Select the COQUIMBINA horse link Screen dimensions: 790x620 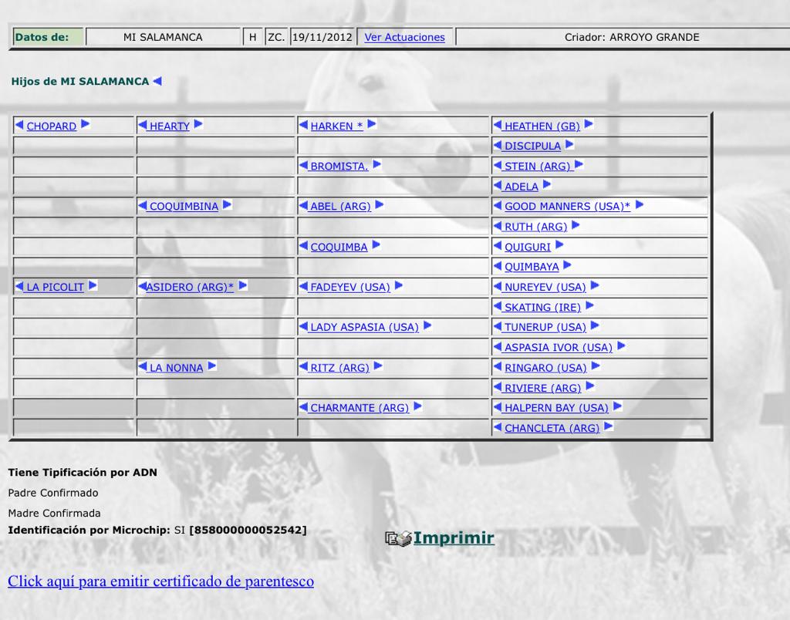[184, 206]
